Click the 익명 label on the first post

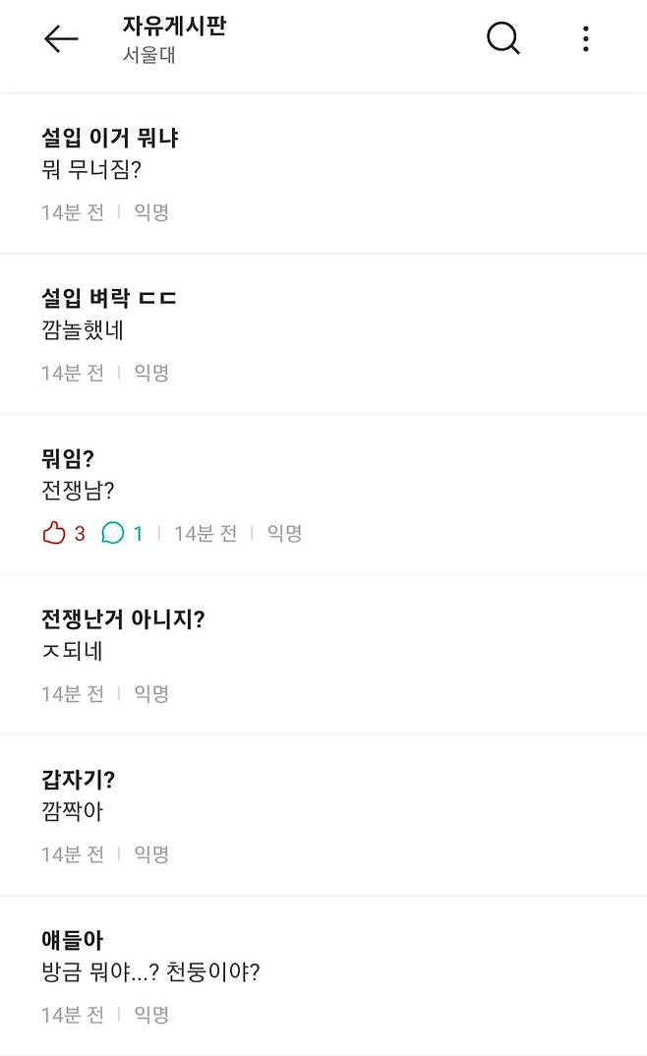coord(149,212)
